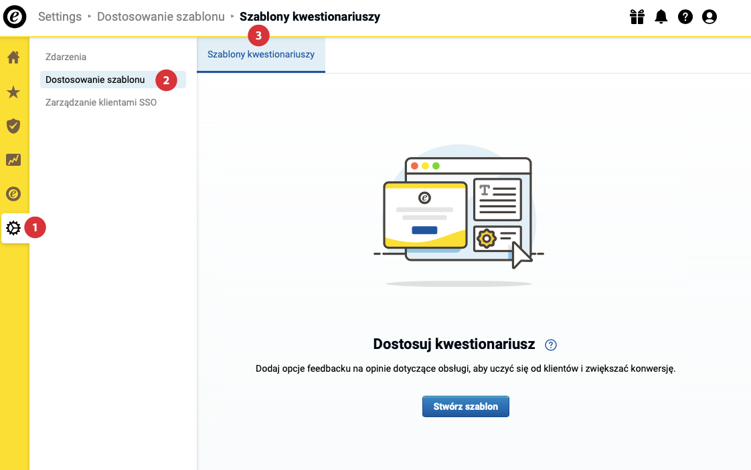751x470 pixels.
Task: Open help question mark in the header
Action: click(685, 17)
